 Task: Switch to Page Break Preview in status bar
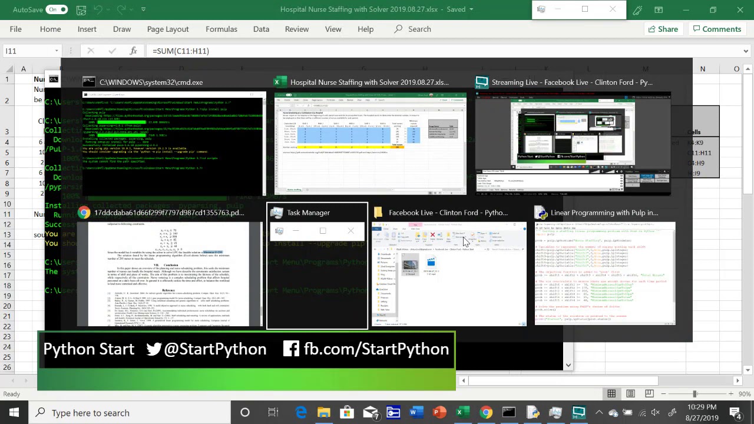649,394
